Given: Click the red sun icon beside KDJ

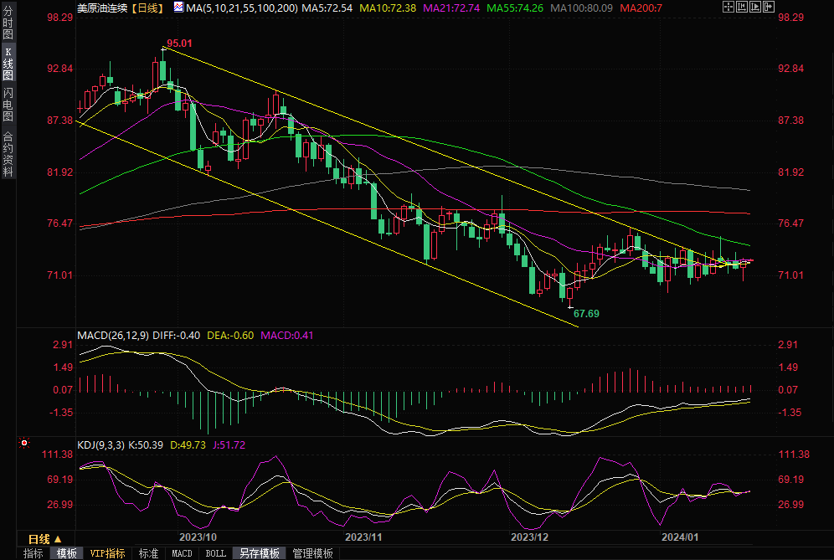Looking at the screenshot, I should 24,442.
